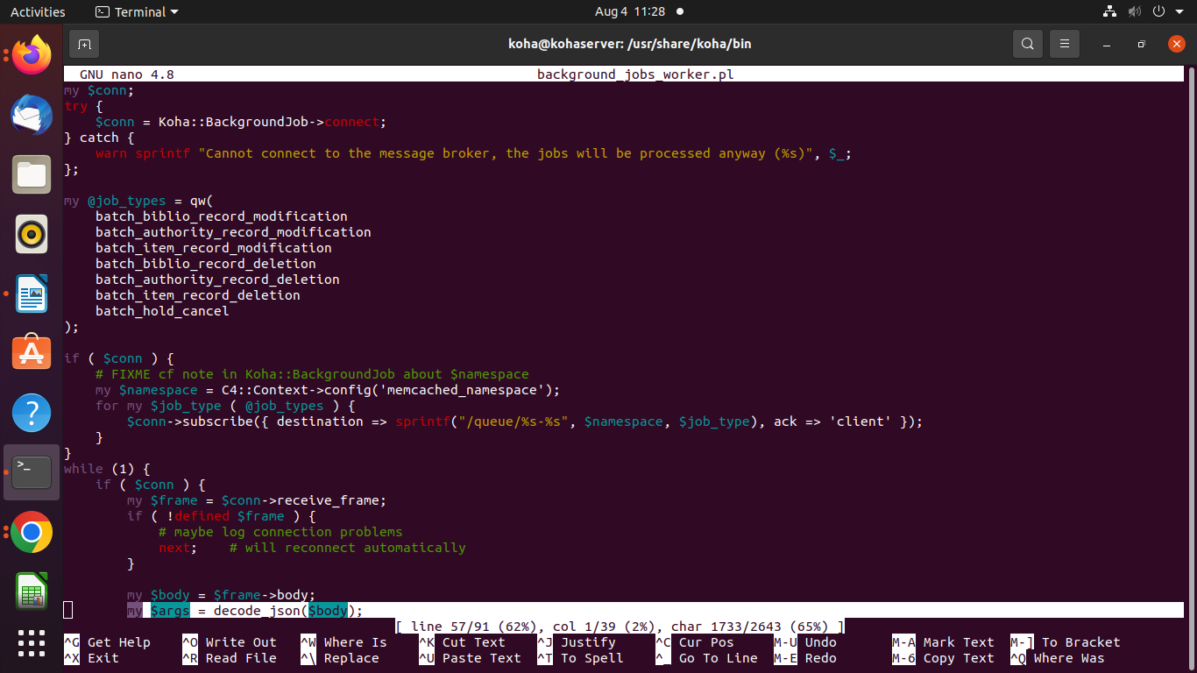Launch Google Chrome from dock
The image size is (1197, 673).
pyautogui.click(x=32, y=532)
